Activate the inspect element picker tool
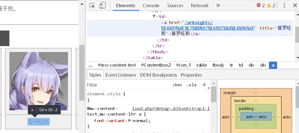 [x=92, y=6]
